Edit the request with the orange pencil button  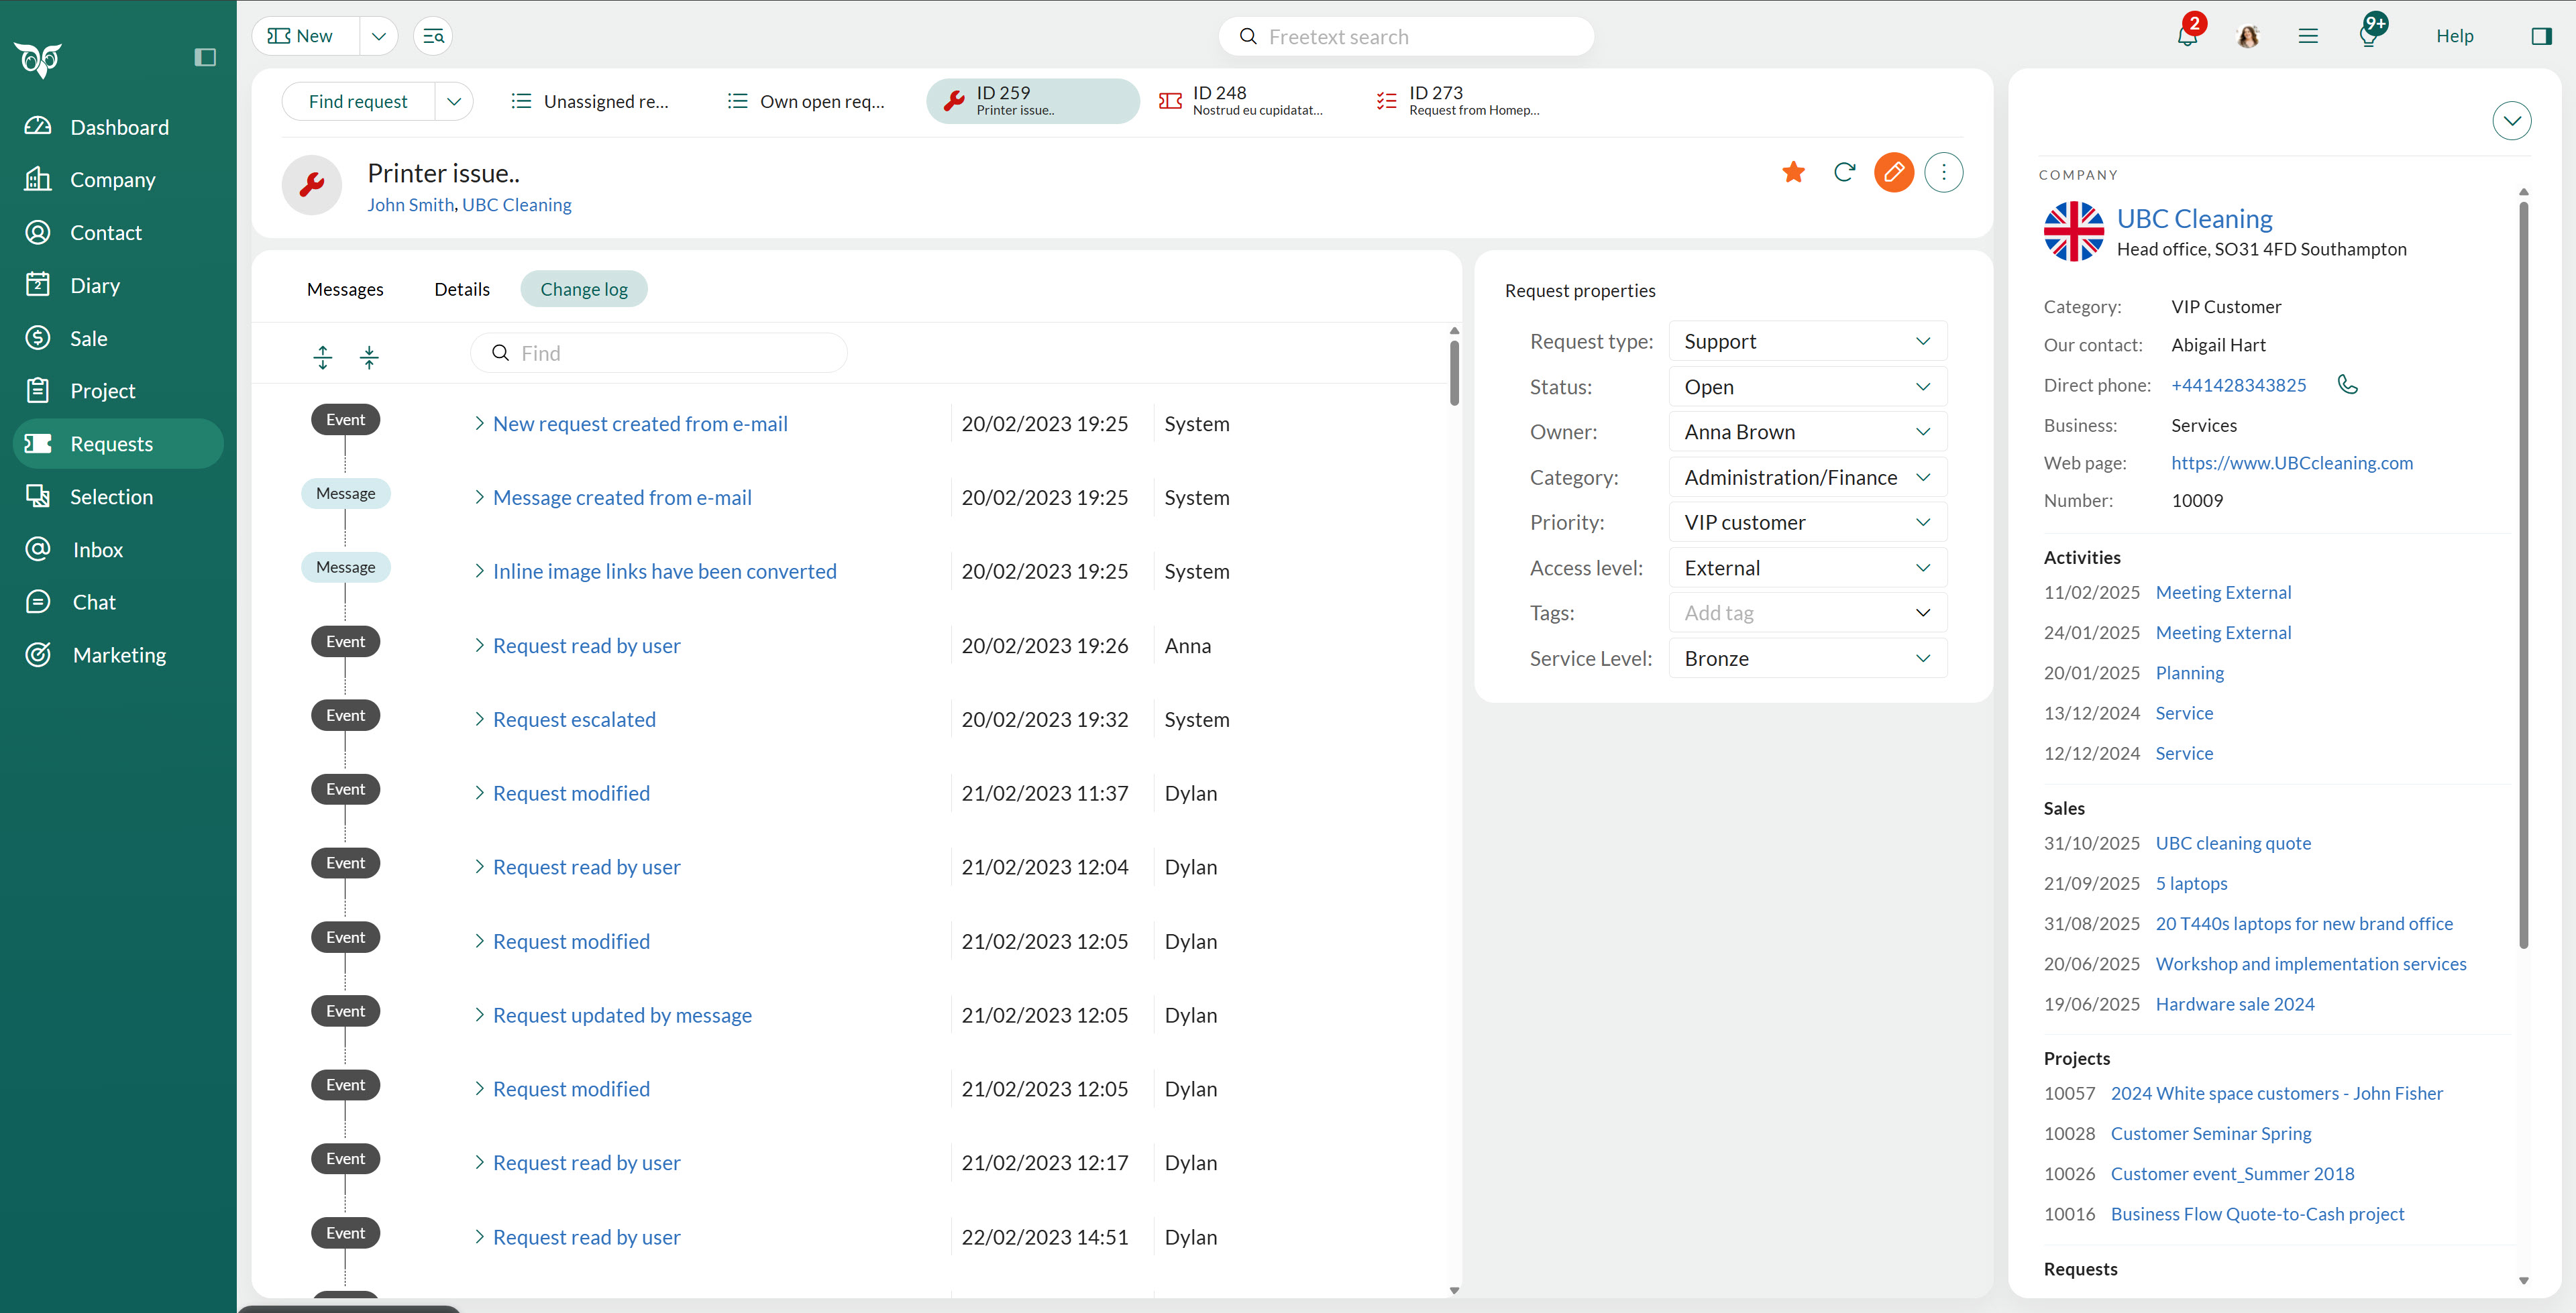[1893, 172]
